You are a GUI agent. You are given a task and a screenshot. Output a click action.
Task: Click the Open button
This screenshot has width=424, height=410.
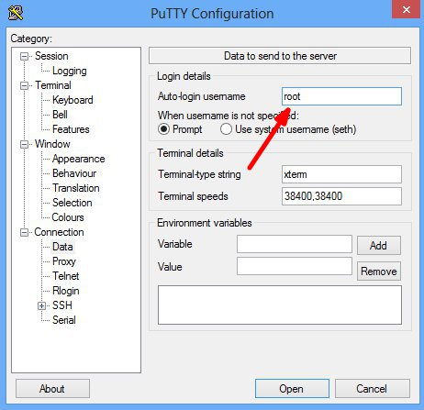click(292, 389)
